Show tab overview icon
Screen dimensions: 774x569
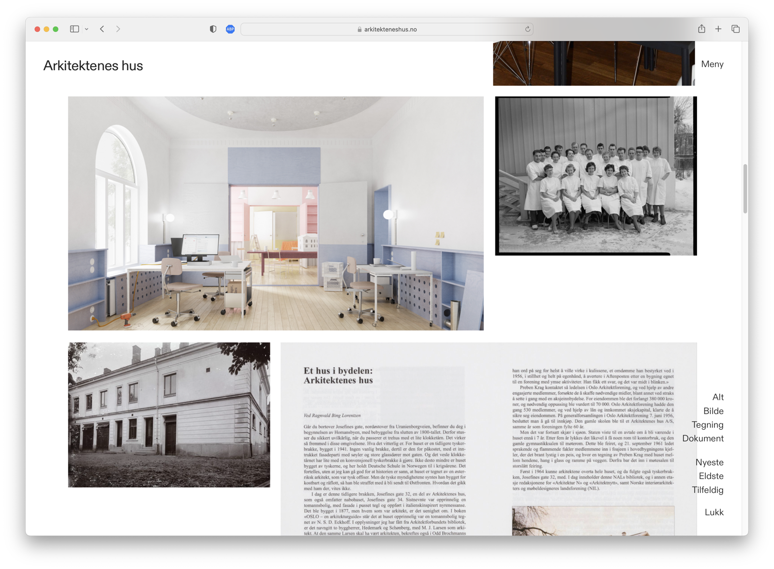[x=735, y=29]
